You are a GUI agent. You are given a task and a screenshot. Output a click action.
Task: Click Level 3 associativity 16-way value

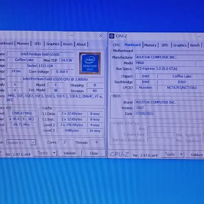(x=95, y=131)
